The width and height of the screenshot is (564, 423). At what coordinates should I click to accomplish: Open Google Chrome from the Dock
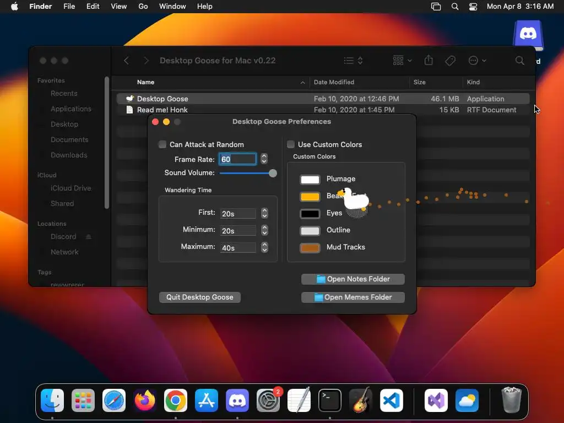click(x=176, y=400)
